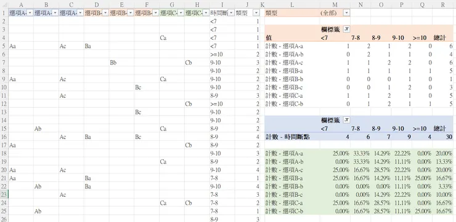Image resolution: width=456 pixels, height=222 pixels.
Task: Open the filter arrow in column D header
Action: click(105, 13)
